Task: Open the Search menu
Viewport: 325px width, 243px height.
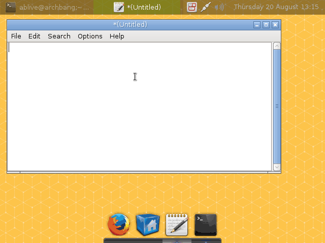Action: (59, 36)
